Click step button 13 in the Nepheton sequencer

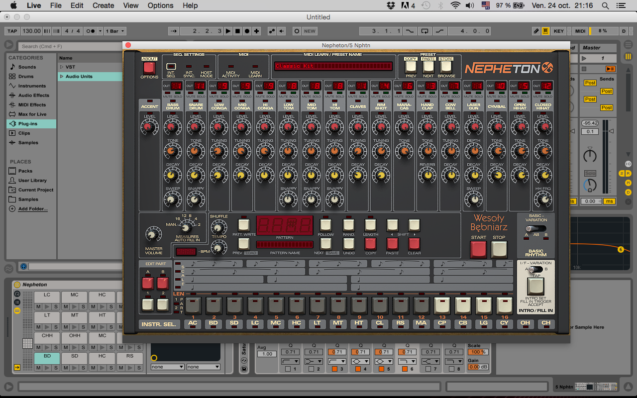tap(442, 305)
